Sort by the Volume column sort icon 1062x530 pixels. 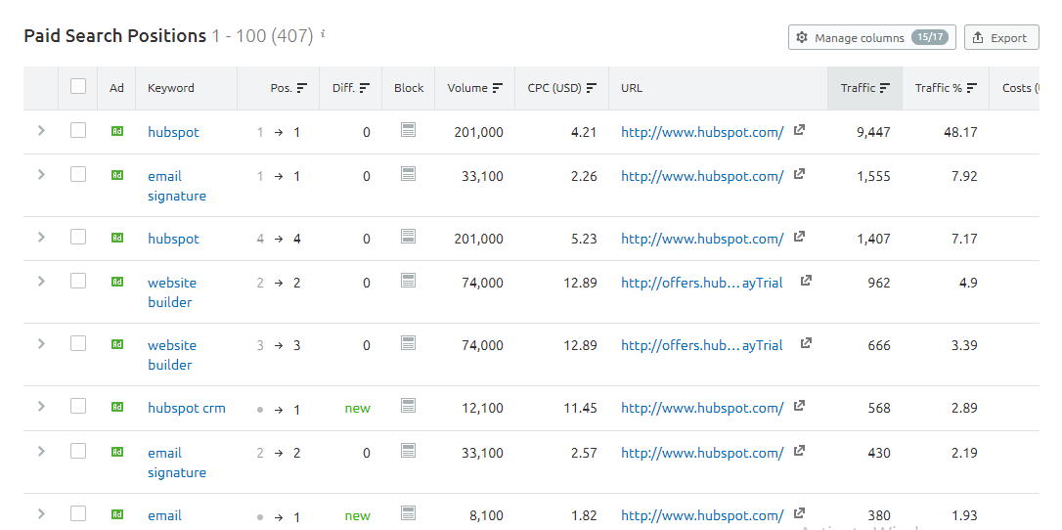(498, 88)
